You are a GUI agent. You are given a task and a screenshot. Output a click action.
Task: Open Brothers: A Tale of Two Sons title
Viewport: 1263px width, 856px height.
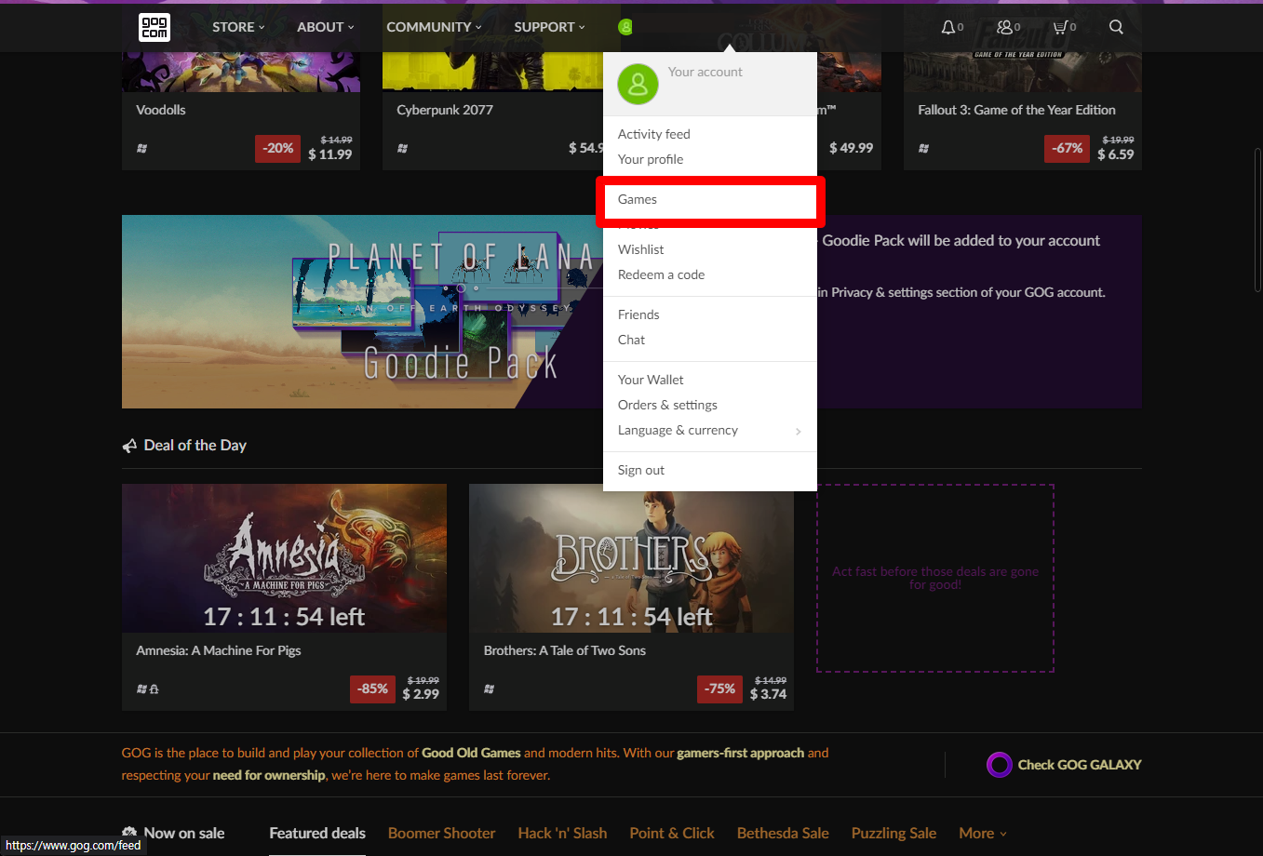coord(565,650)
